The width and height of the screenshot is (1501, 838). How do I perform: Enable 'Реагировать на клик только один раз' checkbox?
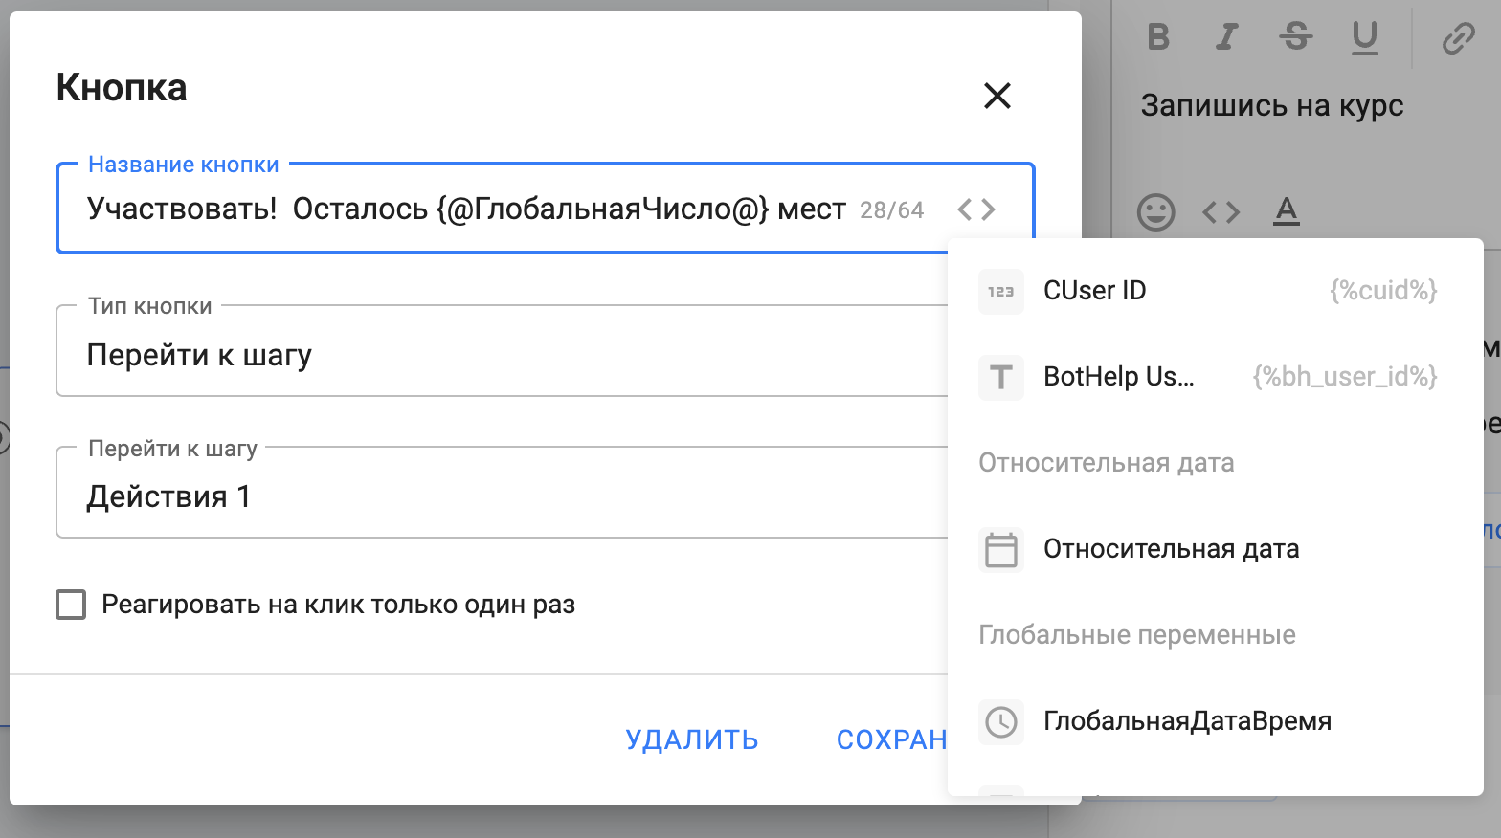pyautogui.click(x=71, y=605)
